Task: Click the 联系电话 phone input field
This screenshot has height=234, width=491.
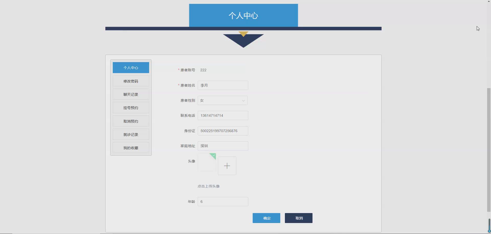Action: point(223,115)
